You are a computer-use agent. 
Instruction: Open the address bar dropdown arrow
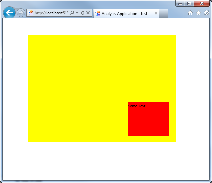[x=77, y=13]
